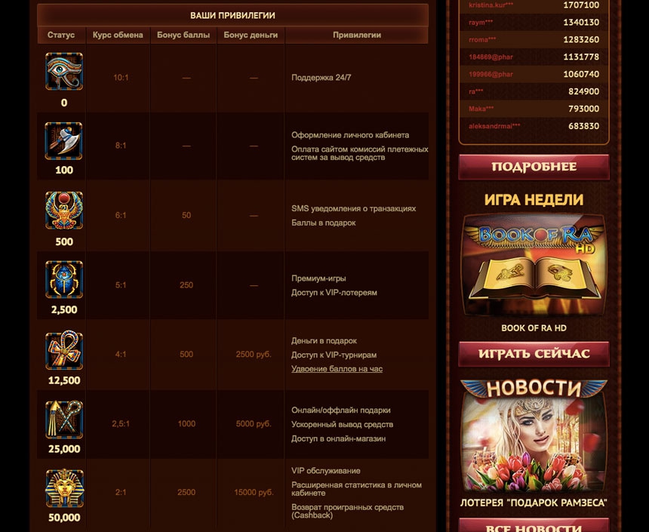Click the Eye of Horus status icon
The image size is (649, 532).
pyautogui.click(x=63, y=71)
